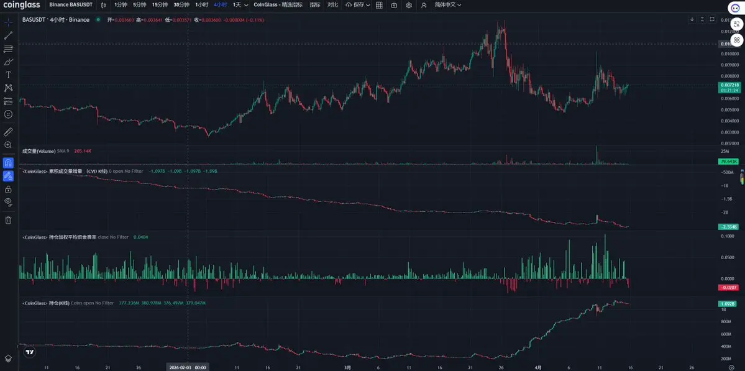This screenshot has height=371, width=745.
Task: Select the crosshair cursor tool
Action: click(x=8, y=22)
